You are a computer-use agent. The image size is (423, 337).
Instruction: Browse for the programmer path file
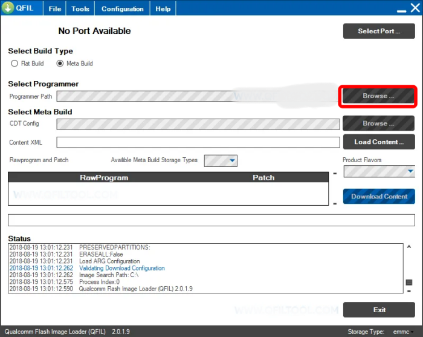378,96
